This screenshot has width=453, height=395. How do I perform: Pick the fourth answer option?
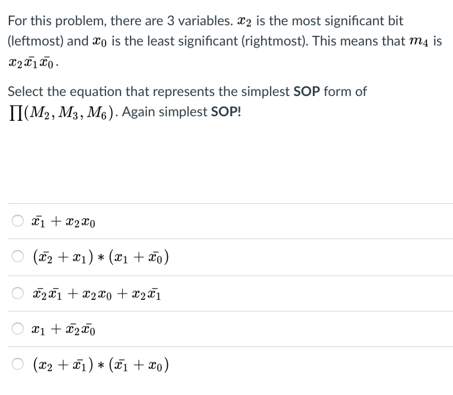tap(17, 328)
